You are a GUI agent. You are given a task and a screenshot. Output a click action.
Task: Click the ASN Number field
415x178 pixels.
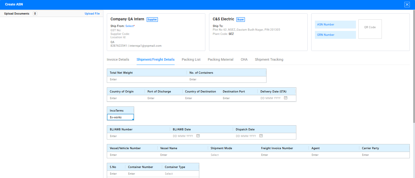click(x=335, y=25)
